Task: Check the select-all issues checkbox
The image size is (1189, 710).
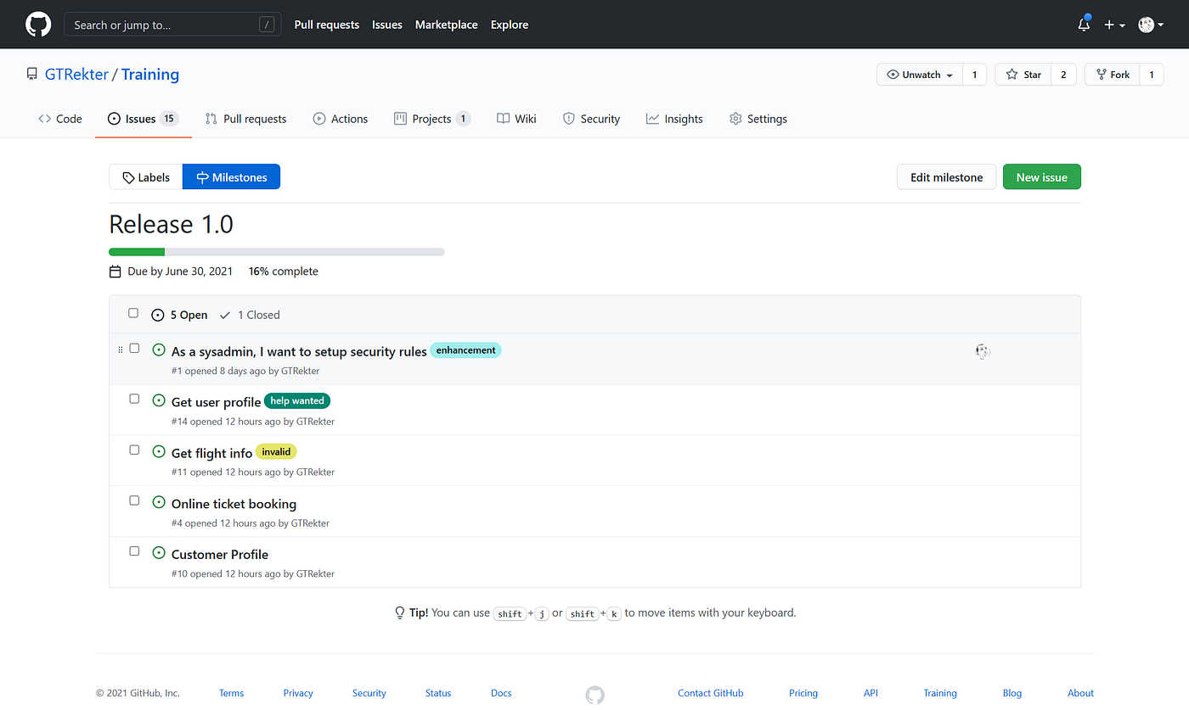Action: 133,313
